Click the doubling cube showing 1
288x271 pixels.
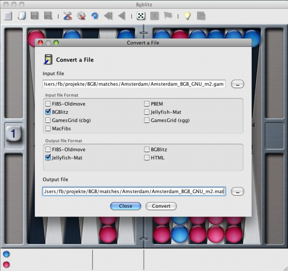(13, 134)
